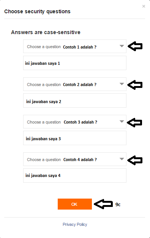
Task: Click the answer field containing jawaban saya 2
Action: pos(75,100)
